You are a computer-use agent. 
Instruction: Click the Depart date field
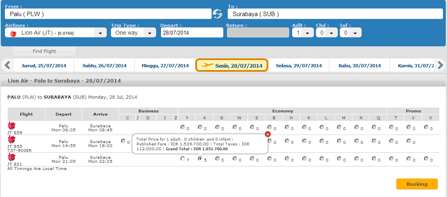coord(192,33)
